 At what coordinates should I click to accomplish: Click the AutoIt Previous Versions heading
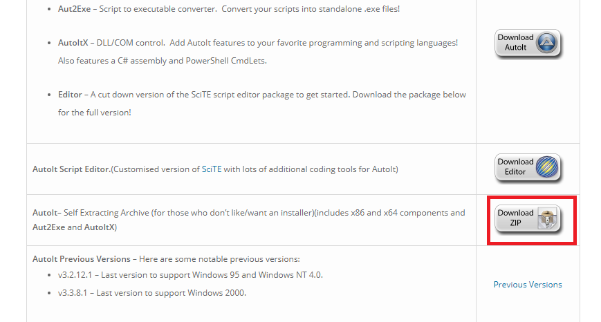click(81, 259)
